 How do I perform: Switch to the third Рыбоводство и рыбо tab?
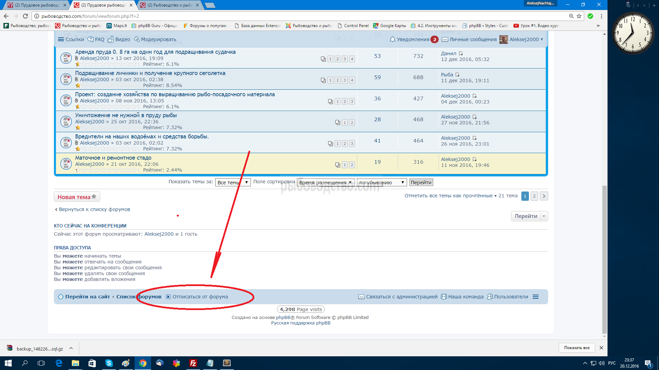click(x=170, y=5)
